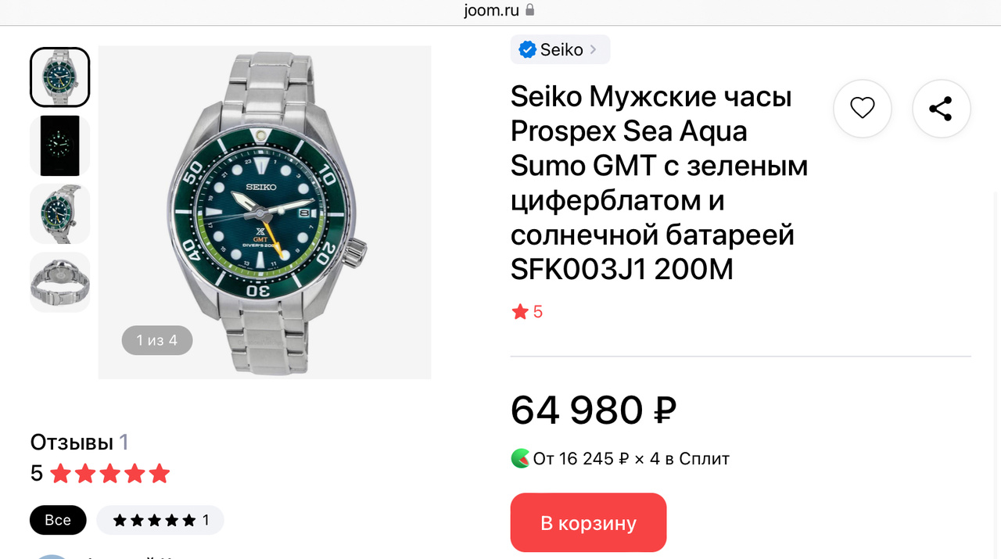This screenshot has width=1001, height=559.
Task: Show the dark lume watch thumbnail
Action: click(x=60, y=145)
